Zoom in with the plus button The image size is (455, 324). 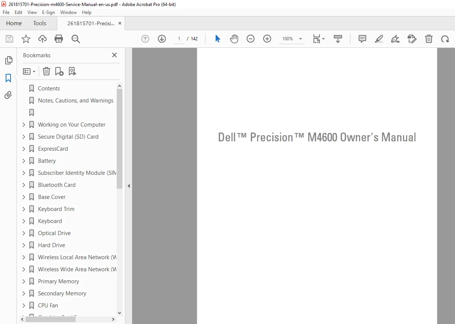(x=267, y=39)
